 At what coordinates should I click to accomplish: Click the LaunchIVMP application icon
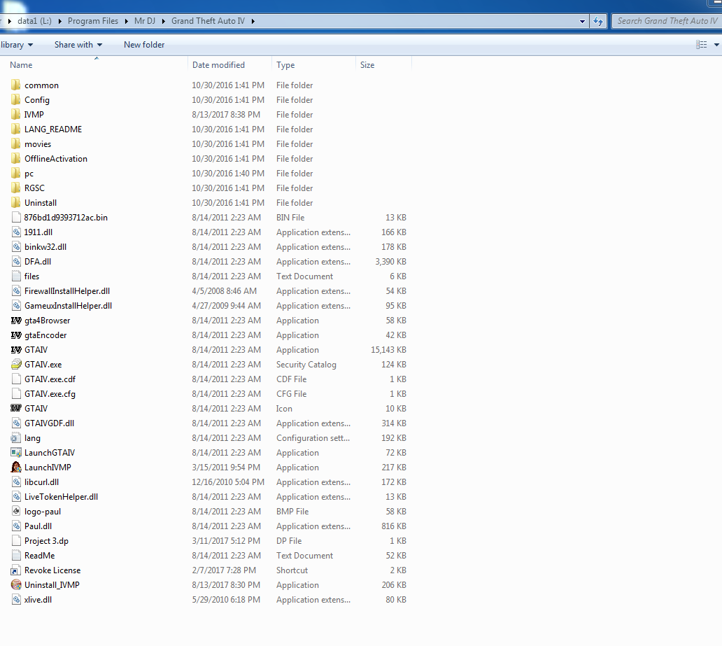[16, 468]
